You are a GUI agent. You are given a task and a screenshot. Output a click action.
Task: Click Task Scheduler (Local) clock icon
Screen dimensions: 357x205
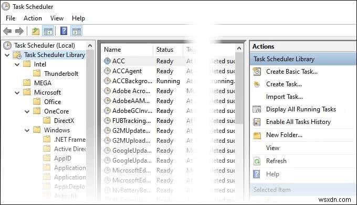(x=7, y=45)
